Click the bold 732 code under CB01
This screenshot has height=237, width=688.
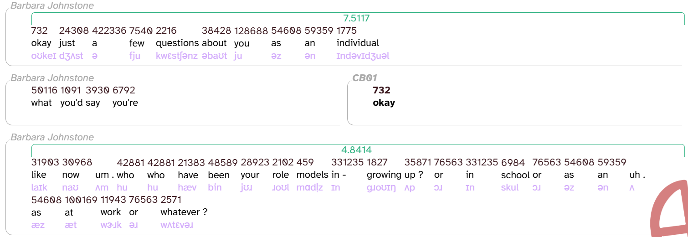pyautogui.click(x=381, y=90)
